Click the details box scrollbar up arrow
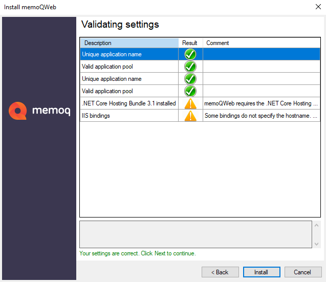This screenshot has height=282, width=326. coord(317,225)
